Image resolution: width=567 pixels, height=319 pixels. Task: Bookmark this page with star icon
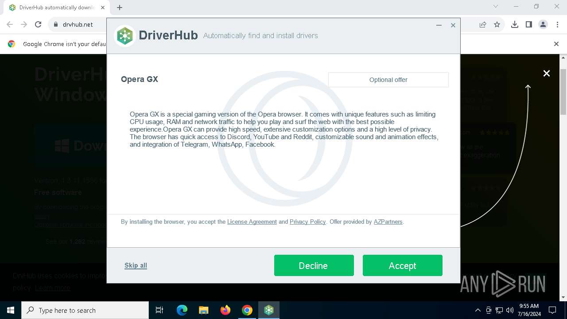point(497,24)
